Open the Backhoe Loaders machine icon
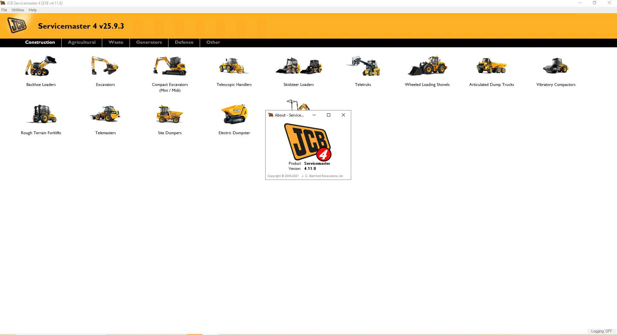Viewport: 617px width, 335px height. point(41,66)
